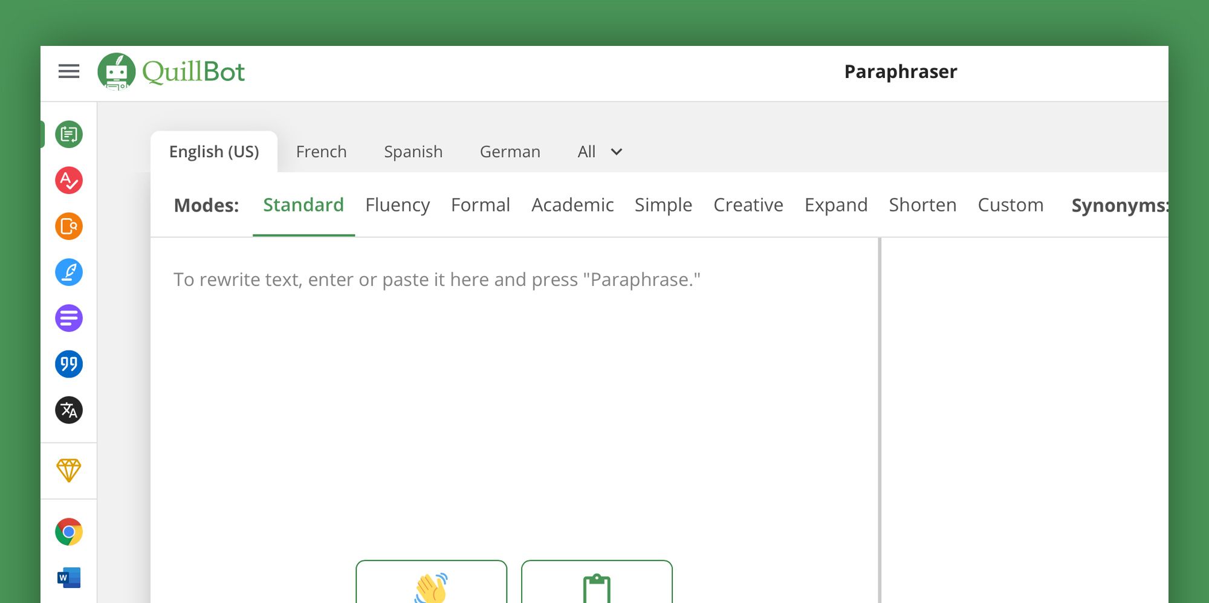Select the English (US) language tab
The image size is (1209, 603).
click(x=214, y=152)
